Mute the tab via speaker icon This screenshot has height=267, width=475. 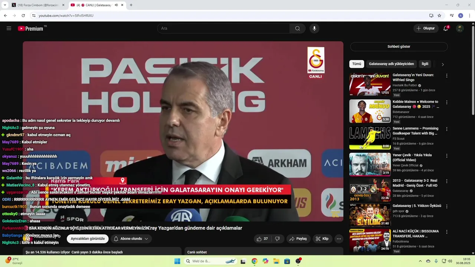coord(116,5)
